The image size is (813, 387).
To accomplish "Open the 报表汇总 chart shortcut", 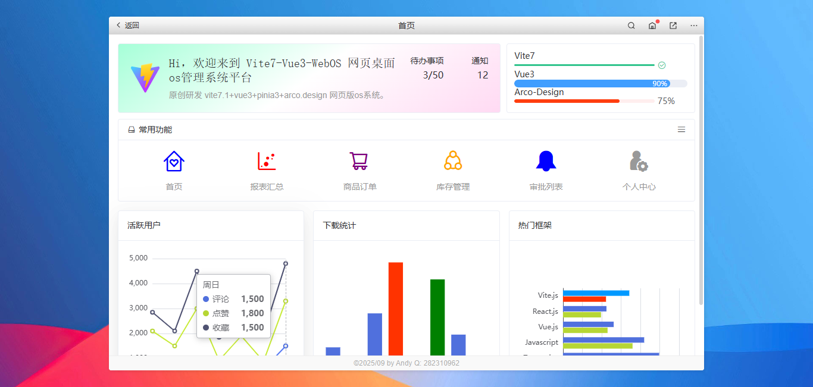I will (267, 161).
